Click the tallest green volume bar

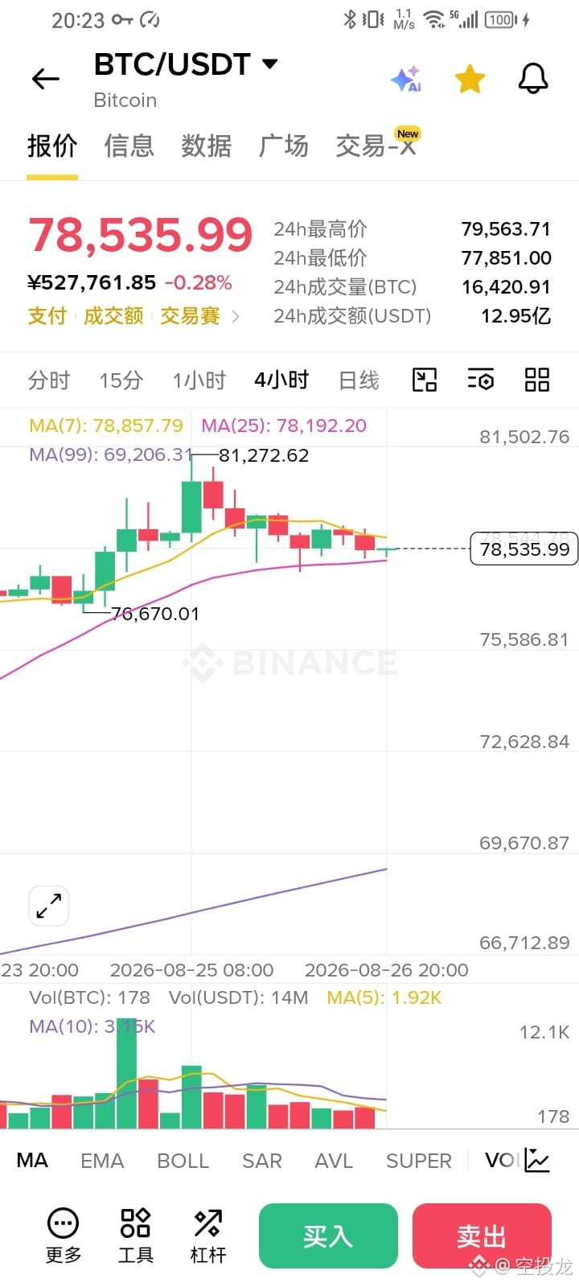pyautogui.click(x=126, y=1072)
